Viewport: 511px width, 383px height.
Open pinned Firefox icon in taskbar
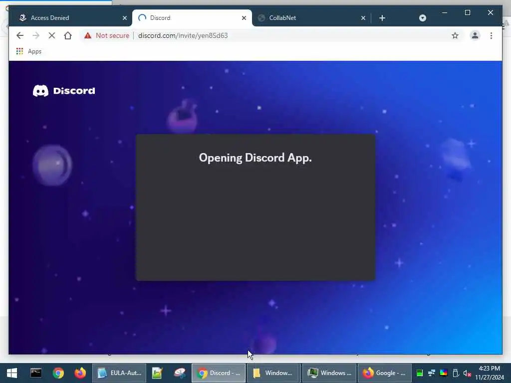(80, 373)
